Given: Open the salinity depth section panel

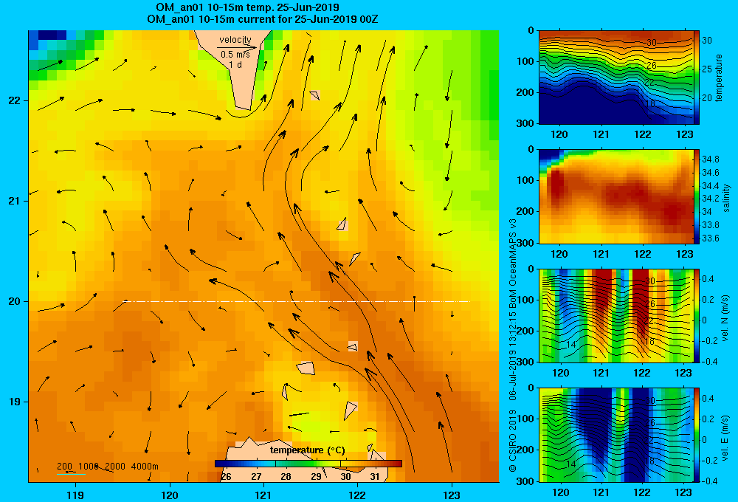Looking at the screenshot, I should pos(615,196).
